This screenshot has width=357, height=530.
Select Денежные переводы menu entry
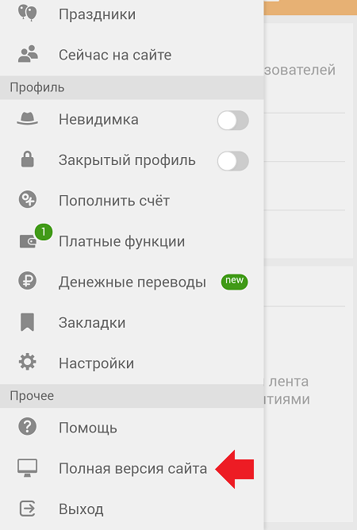[x=132, y=282]
